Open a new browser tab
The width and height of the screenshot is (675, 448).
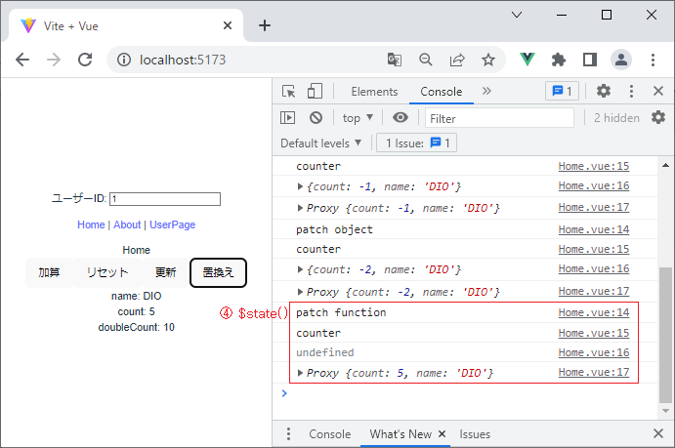click(265, 25)
